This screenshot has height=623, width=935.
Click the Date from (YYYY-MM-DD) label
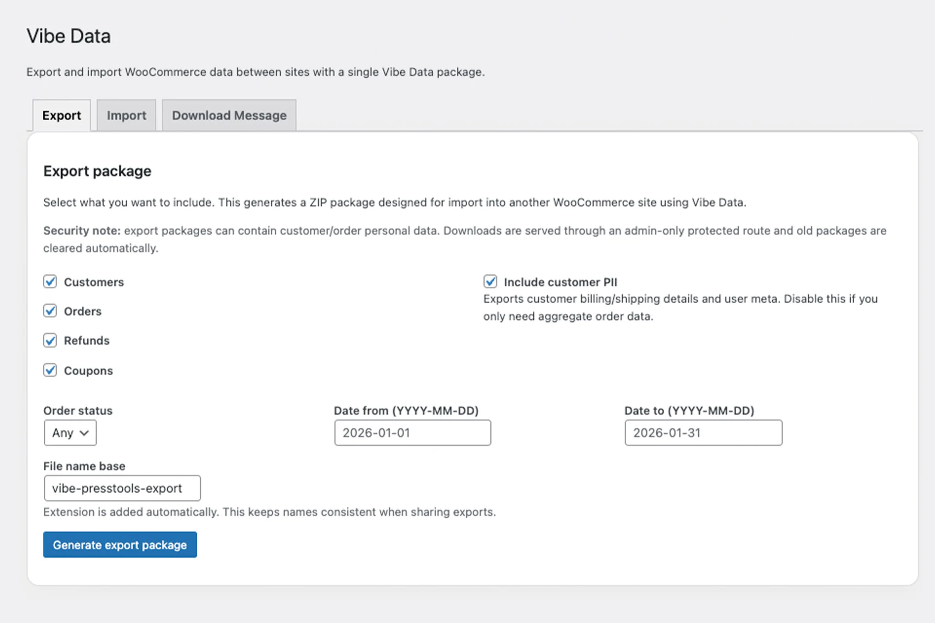[x=406, y=411]
